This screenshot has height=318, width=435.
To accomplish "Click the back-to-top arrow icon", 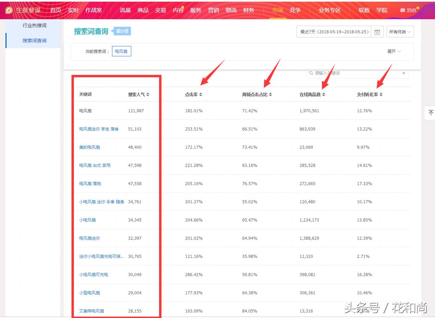I will pyautogui.click(x=430, y=113).
